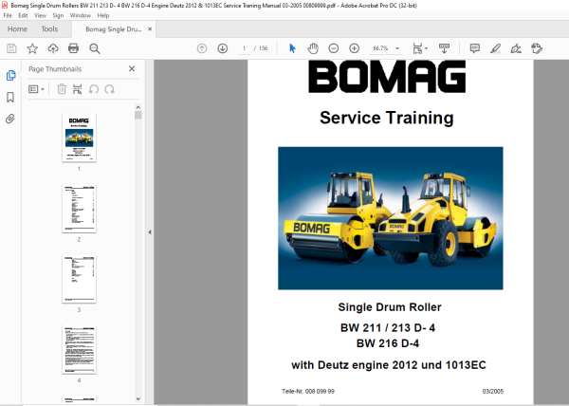This screenshot has width=569, height=406.
Task: Select the Bomag Single Dru... document tab
Action: click(x=113, y=29)
